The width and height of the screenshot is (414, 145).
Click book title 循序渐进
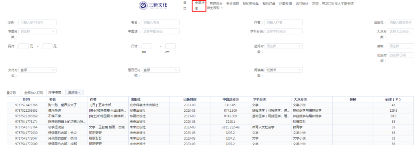point(54,111)
